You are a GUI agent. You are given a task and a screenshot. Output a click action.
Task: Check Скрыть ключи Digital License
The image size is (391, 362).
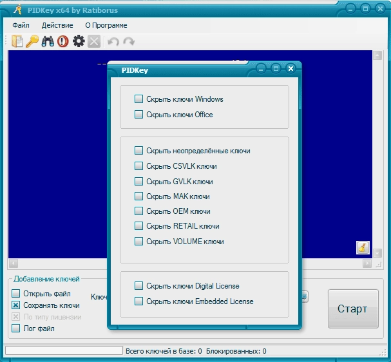pyautogui.click(x=138, y=286)
